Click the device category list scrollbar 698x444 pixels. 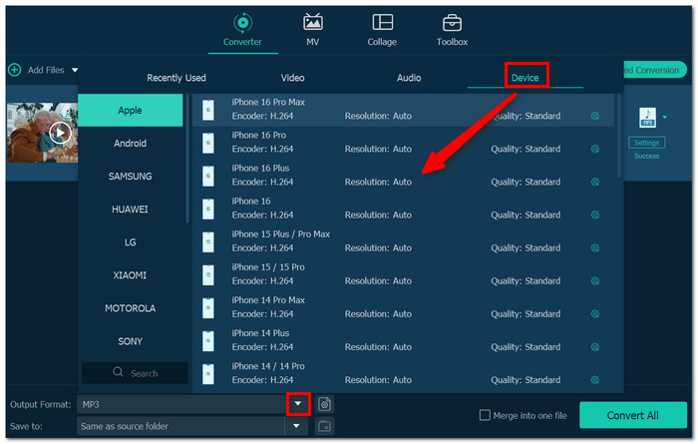click(187, 158)
